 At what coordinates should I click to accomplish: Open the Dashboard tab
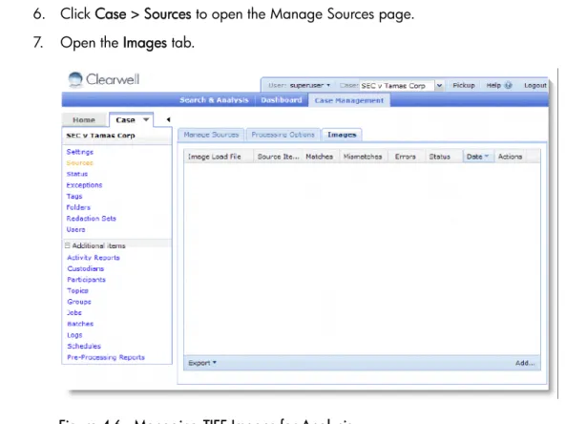282,100
